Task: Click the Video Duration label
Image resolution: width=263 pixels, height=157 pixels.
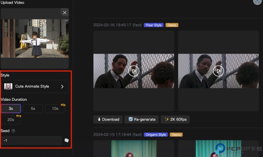Action: click(x=14, y=99)
